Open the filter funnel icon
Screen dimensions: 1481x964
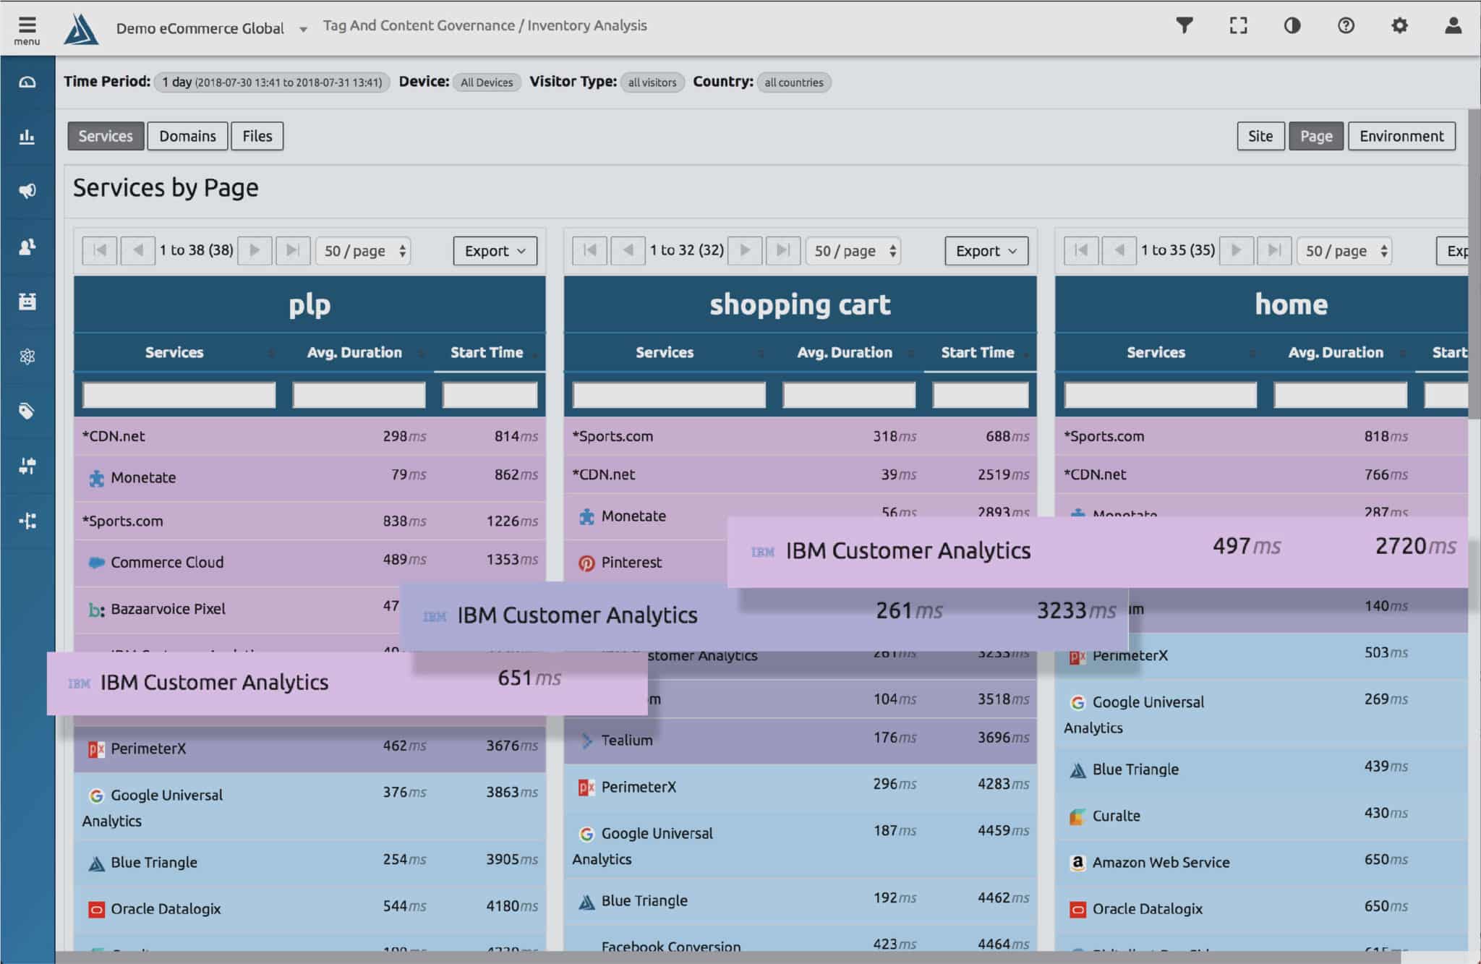point(1184,26)
